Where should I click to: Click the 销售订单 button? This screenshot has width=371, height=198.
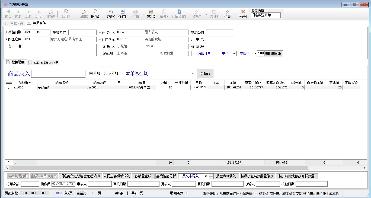[204, 53]
